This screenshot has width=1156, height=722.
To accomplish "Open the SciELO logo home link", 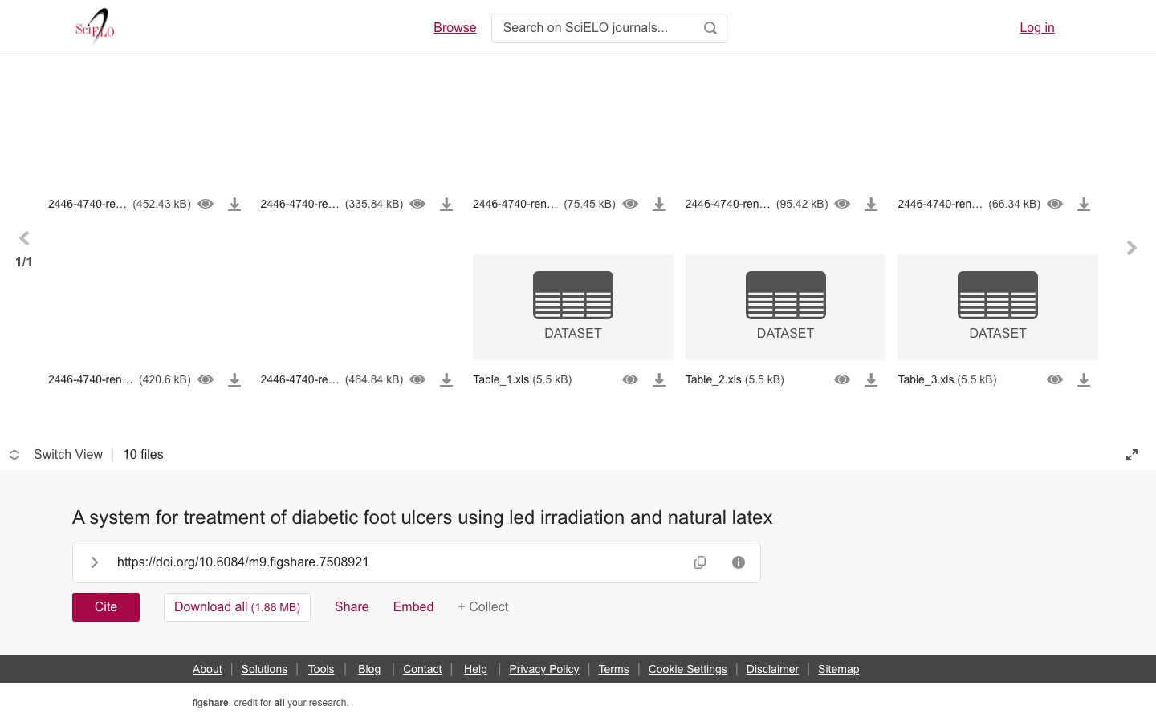I will 95,27.
